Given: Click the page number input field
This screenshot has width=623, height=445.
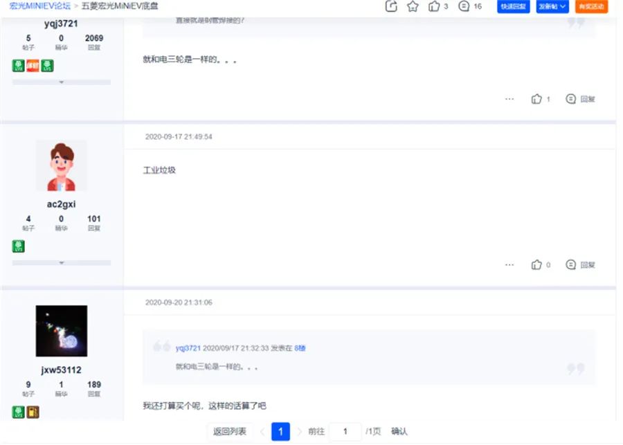Looking at the screenshot, I should [x=345, y=431].
